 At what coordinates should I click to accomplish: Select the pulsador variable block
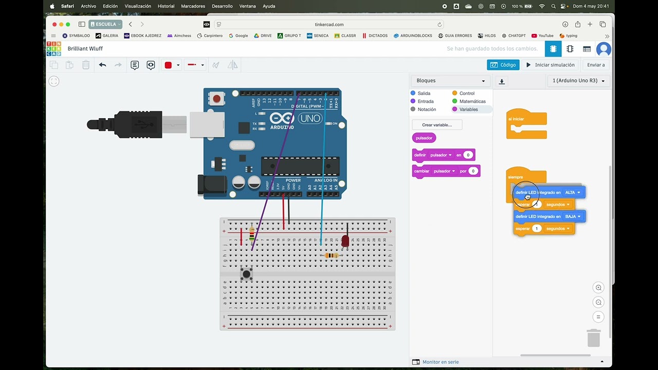[x=424, y=138]
